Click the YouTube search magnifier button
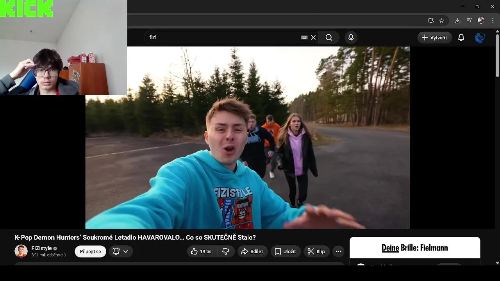Viewport: 500px width, 281px height. pyautogui.click(x=329, y=37)
